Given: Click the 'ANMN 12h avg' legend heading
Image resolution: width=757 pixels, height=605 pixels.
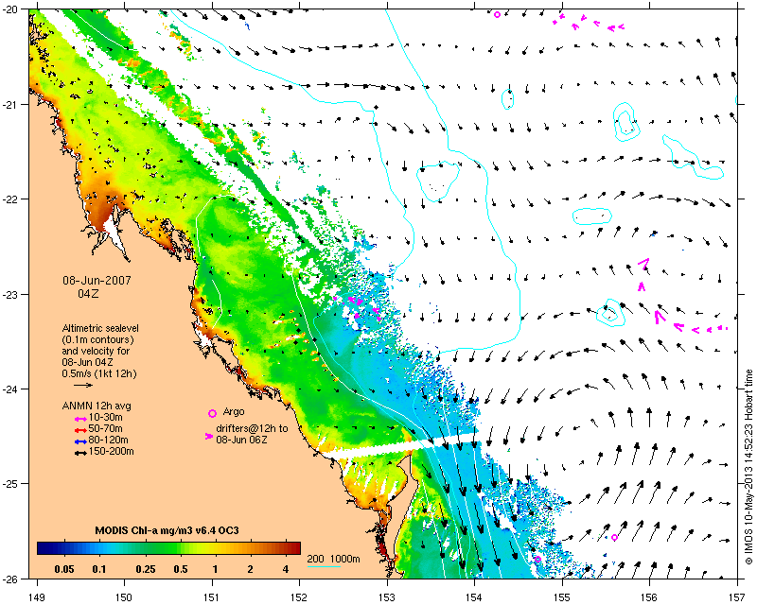Looking at the screenshot, I should click(x=97, y=406).
